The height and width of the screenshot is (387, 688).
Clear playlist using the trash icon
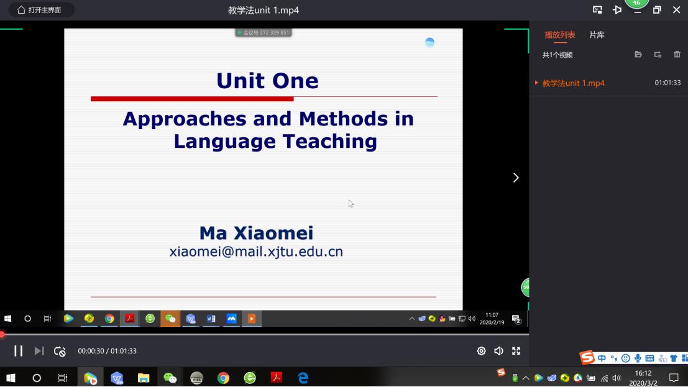(x=677, y=55)
